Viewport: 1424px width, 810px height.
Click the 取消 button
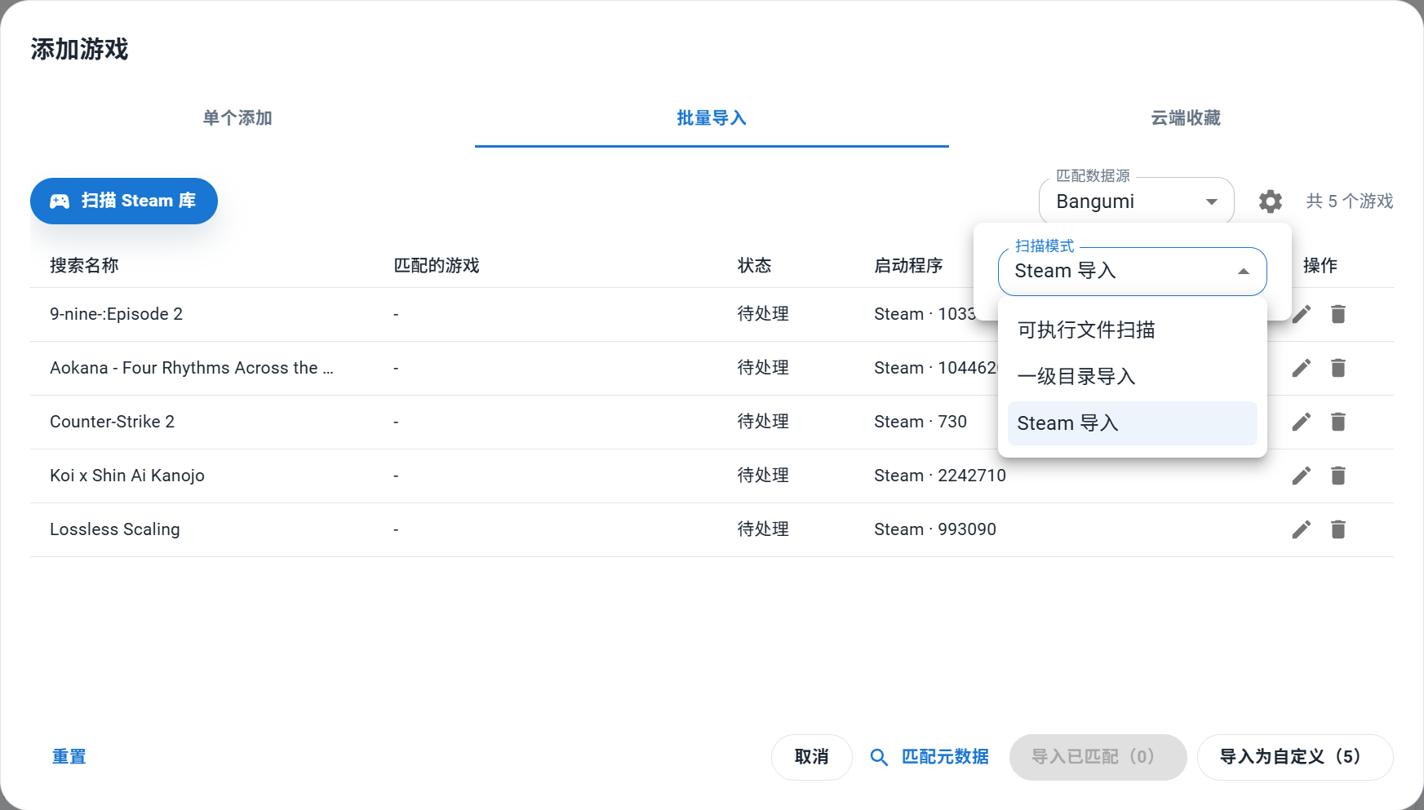click(811, 757)
